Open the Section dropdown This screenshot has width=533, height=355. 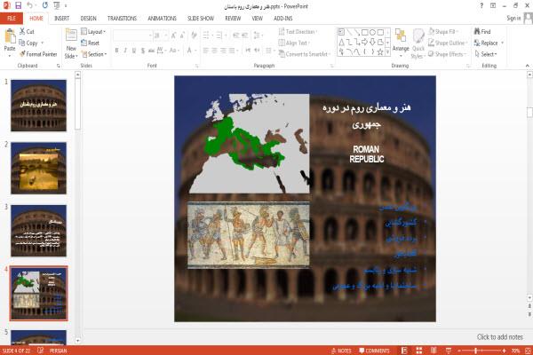(94, 54)
